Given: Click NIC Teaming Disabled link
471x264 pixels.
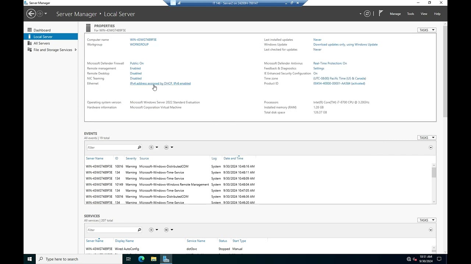Looking at the screenshot, I should 135,78.
